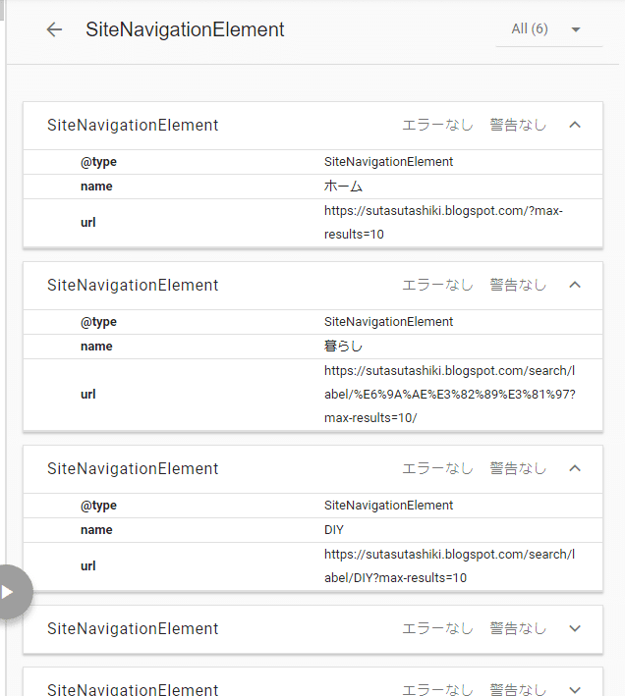The height and width of the screenshot is (696, 625).
Task: Expand the fourth SiteNavigationElement card
Action: click(575, 628)
